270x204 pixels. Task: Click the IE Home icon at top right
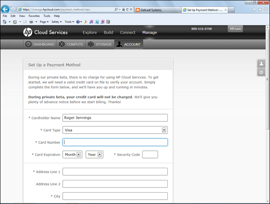pyautogui.click(x=254, y=10)
